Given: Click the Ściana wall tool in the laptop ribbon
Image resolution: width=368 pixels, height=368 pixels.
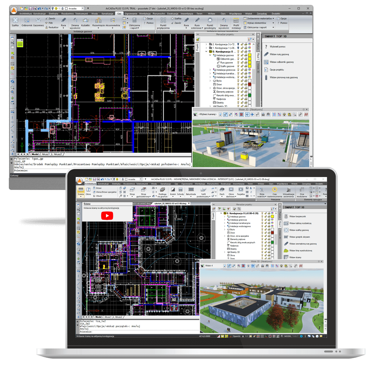Looking at the screenshot, I should (x=81, y=191).
